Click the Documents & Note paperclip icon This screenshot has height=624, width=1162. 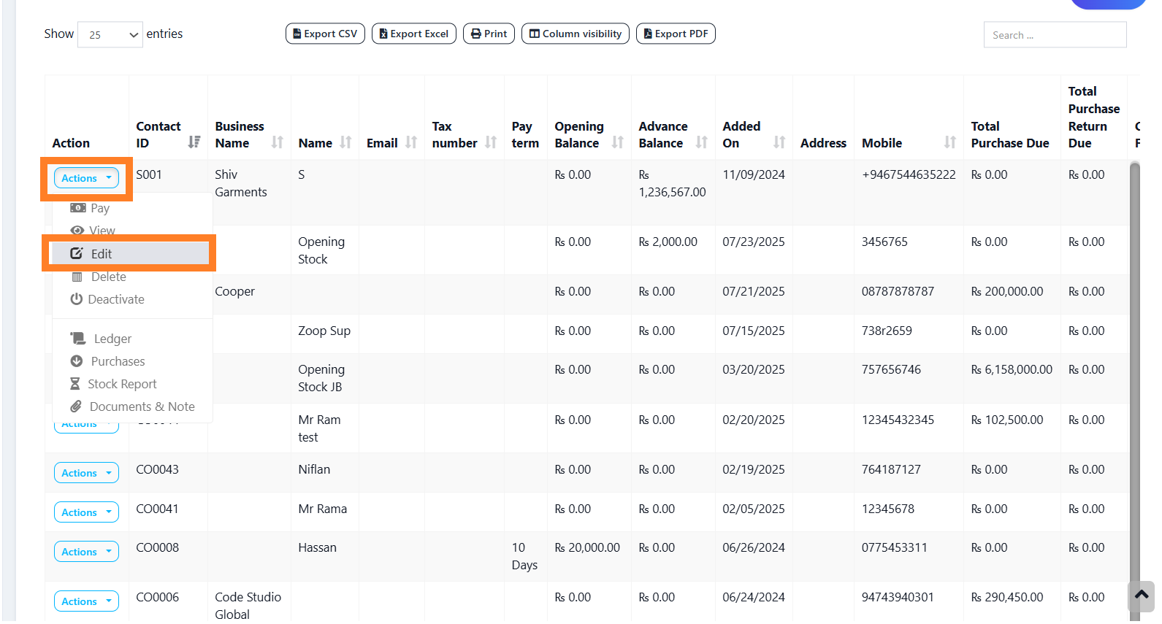(x=76, y=407)
